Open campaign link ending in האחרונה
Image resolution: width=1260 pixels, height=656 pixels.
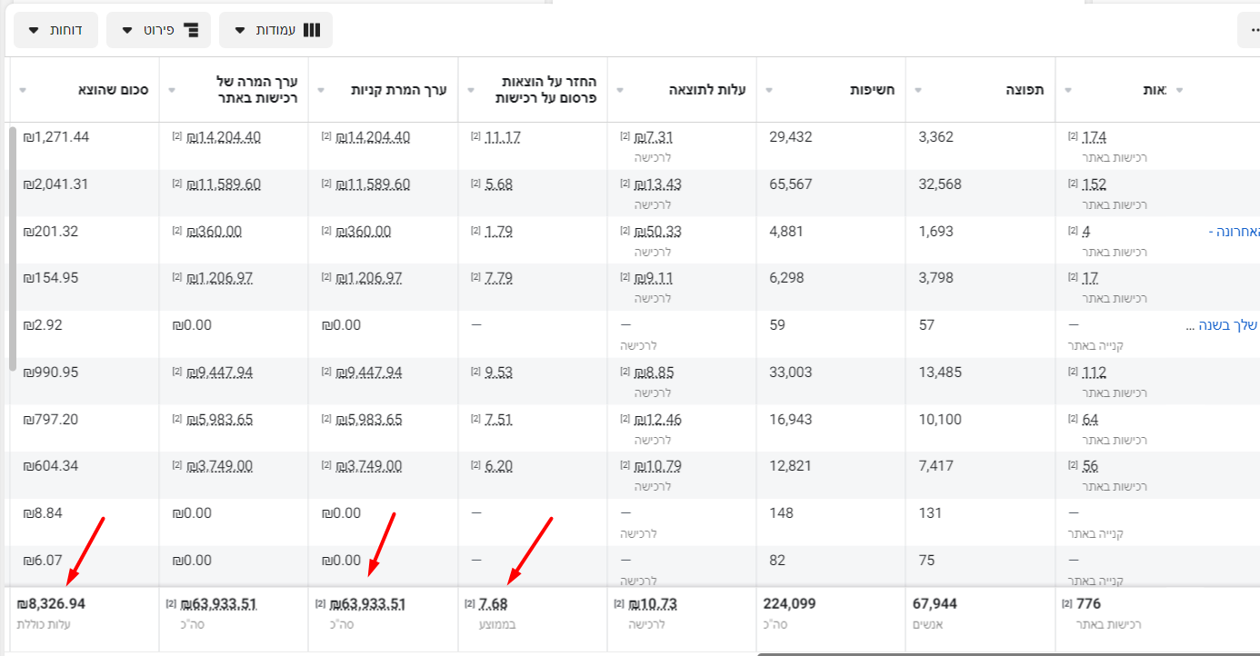(x=1234, y=231)
